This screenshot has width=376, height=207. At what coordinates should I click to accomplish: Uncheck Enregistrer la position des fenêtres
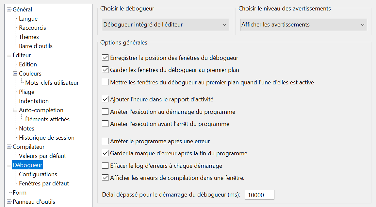coord(105,58)
